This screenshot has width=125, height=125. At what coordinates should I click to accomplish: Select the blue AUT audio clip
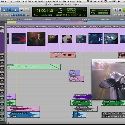tap(79, 115)
